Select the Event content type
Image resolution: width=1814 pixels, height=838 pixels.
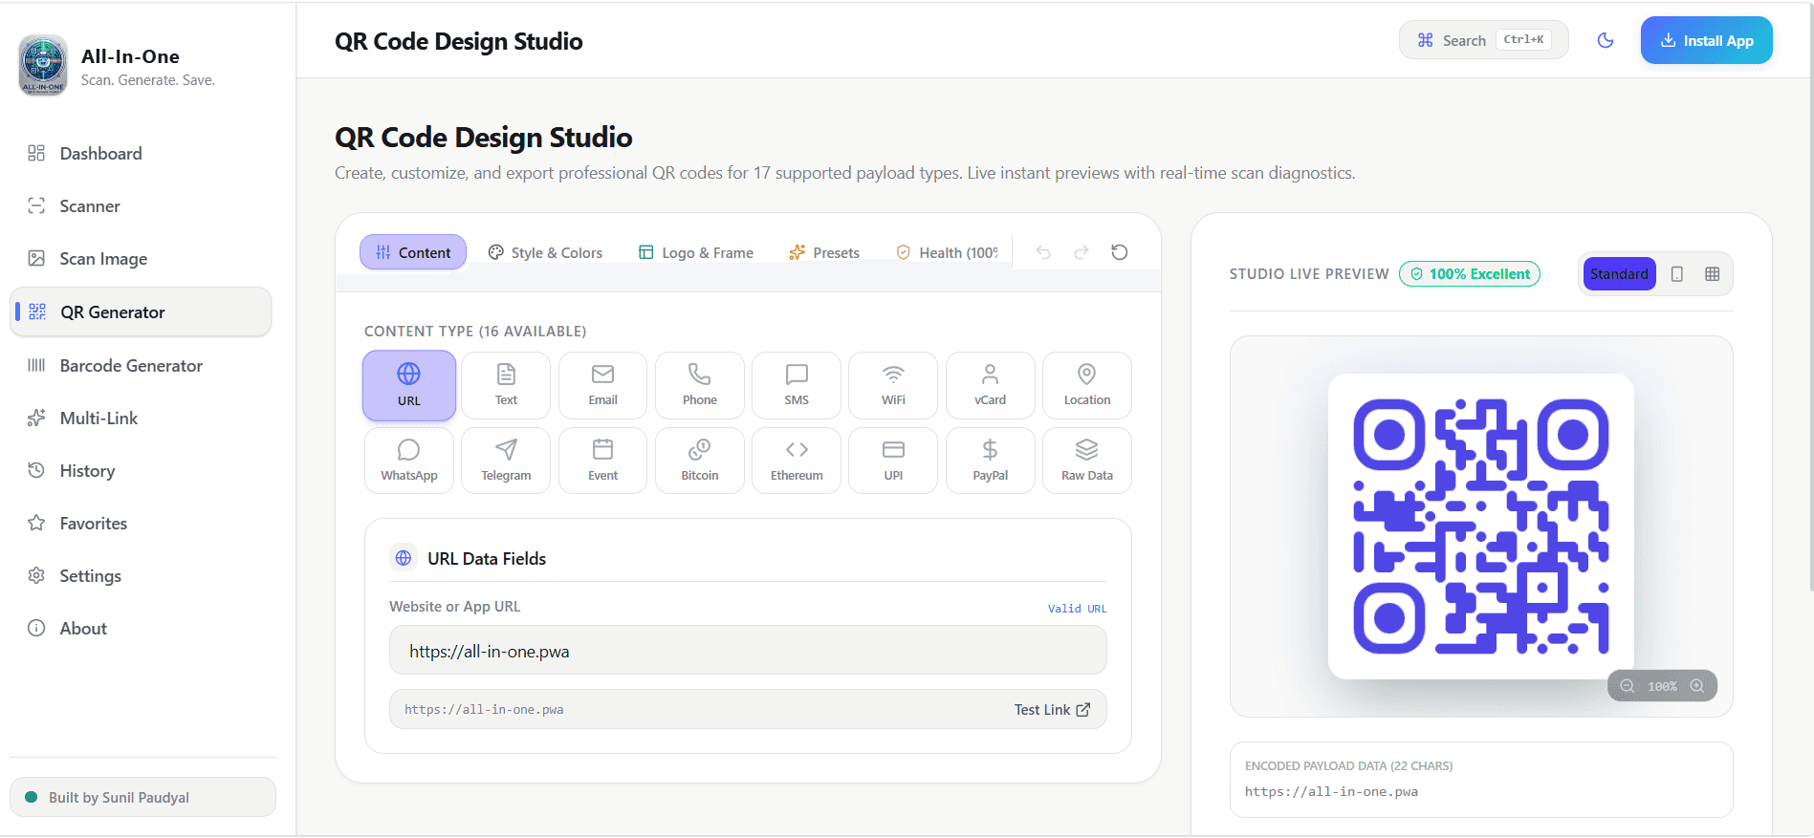602,461
